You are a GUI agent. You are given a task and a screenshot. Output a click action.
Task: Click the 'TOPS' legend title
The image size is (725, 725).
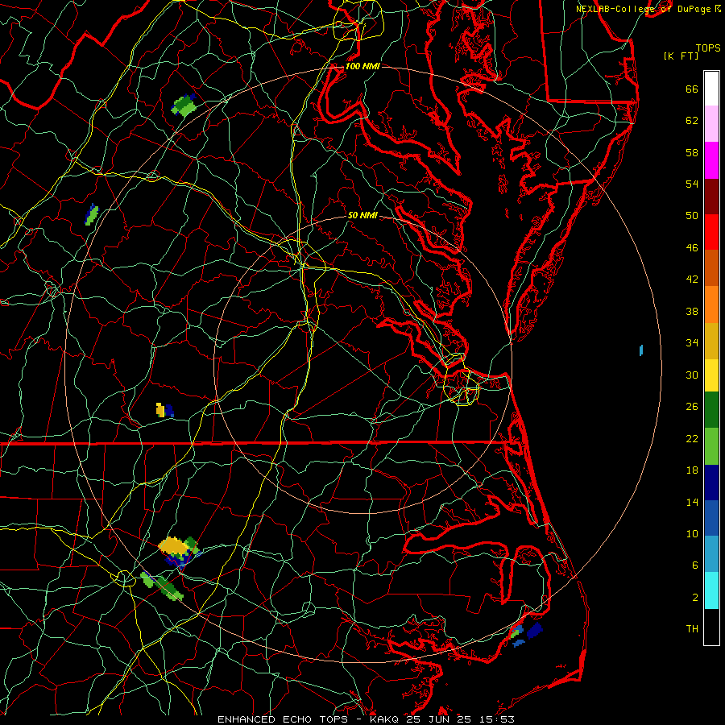tap(708, 48)
